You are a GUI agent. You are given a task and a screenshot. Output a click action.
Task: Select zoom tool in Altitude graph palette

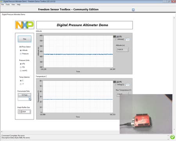coord(117,36)
